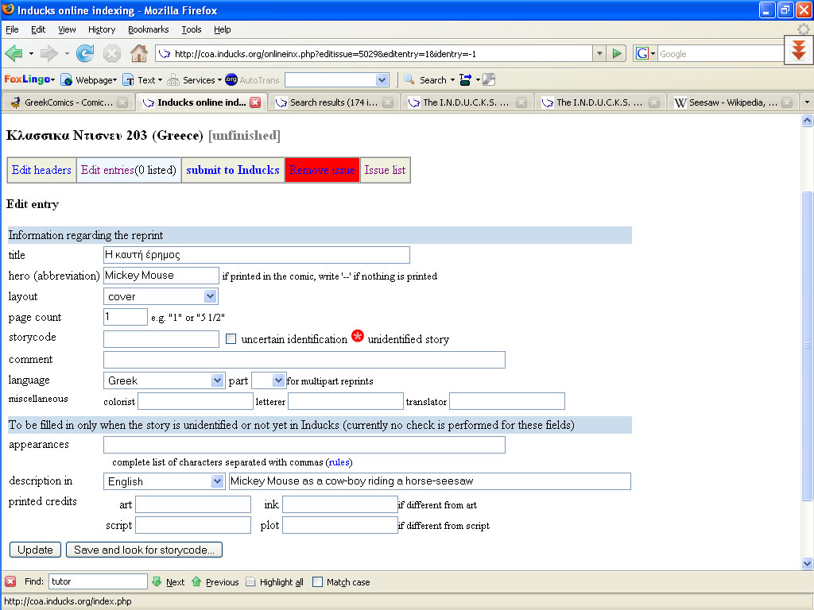
Task: Click the Home icon in toolbar
Action: click(x=138, y=53)
